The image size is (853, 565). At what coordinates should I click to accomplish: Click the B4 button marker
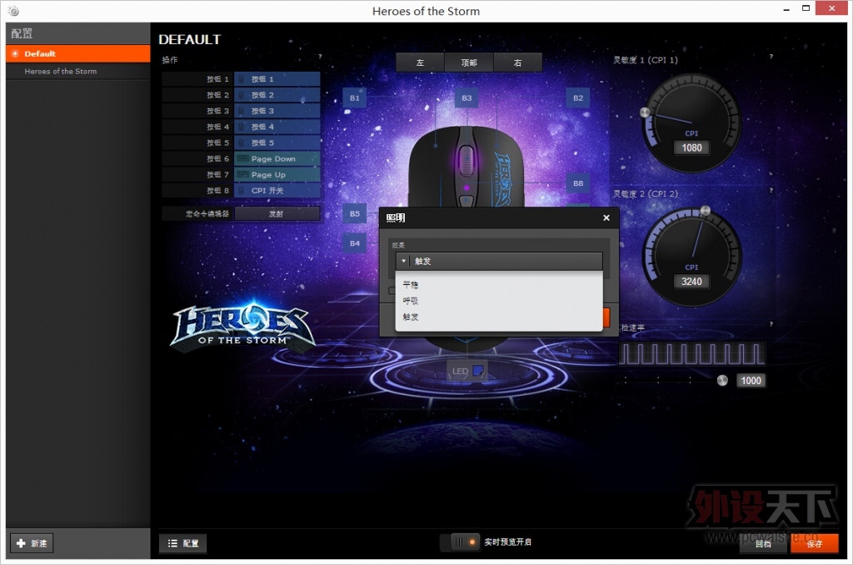(x=354, y=243)
